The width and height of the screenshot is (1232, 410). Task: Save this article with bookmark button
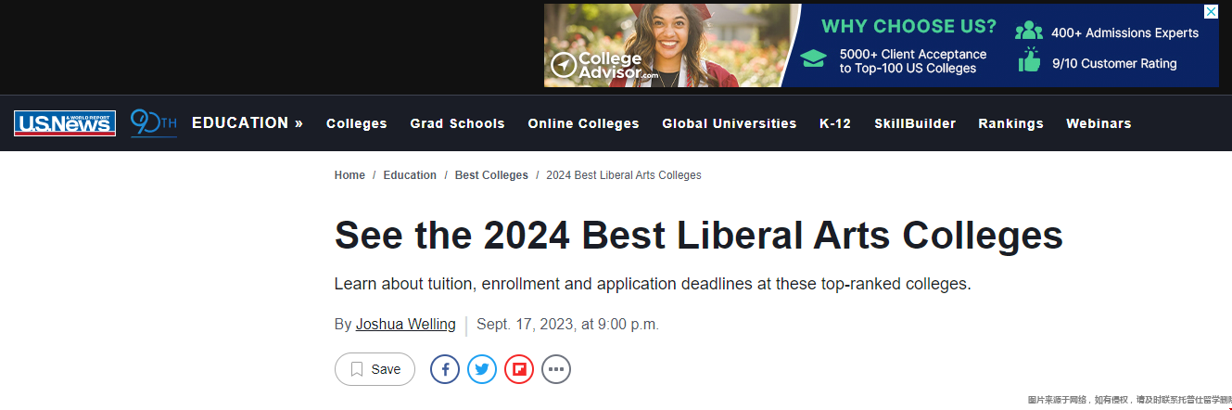(375, 369)
